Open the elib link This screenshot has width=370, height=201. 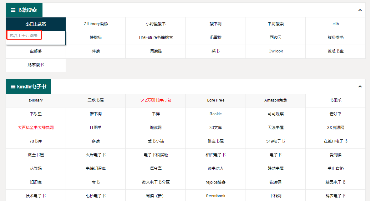(336, 24)
